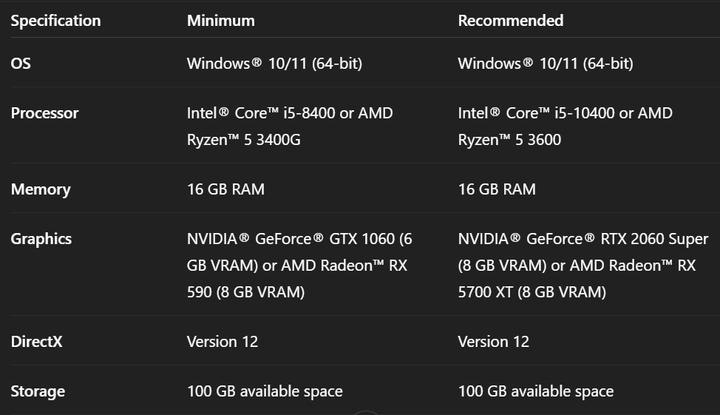Click the Memory row label
Screen dimensions: 720x415
41,189
